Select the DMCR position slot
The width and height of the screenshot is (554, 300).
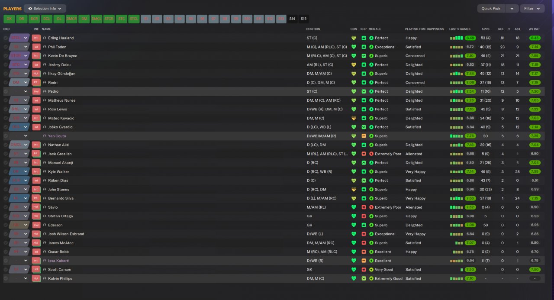click(71, 19)
